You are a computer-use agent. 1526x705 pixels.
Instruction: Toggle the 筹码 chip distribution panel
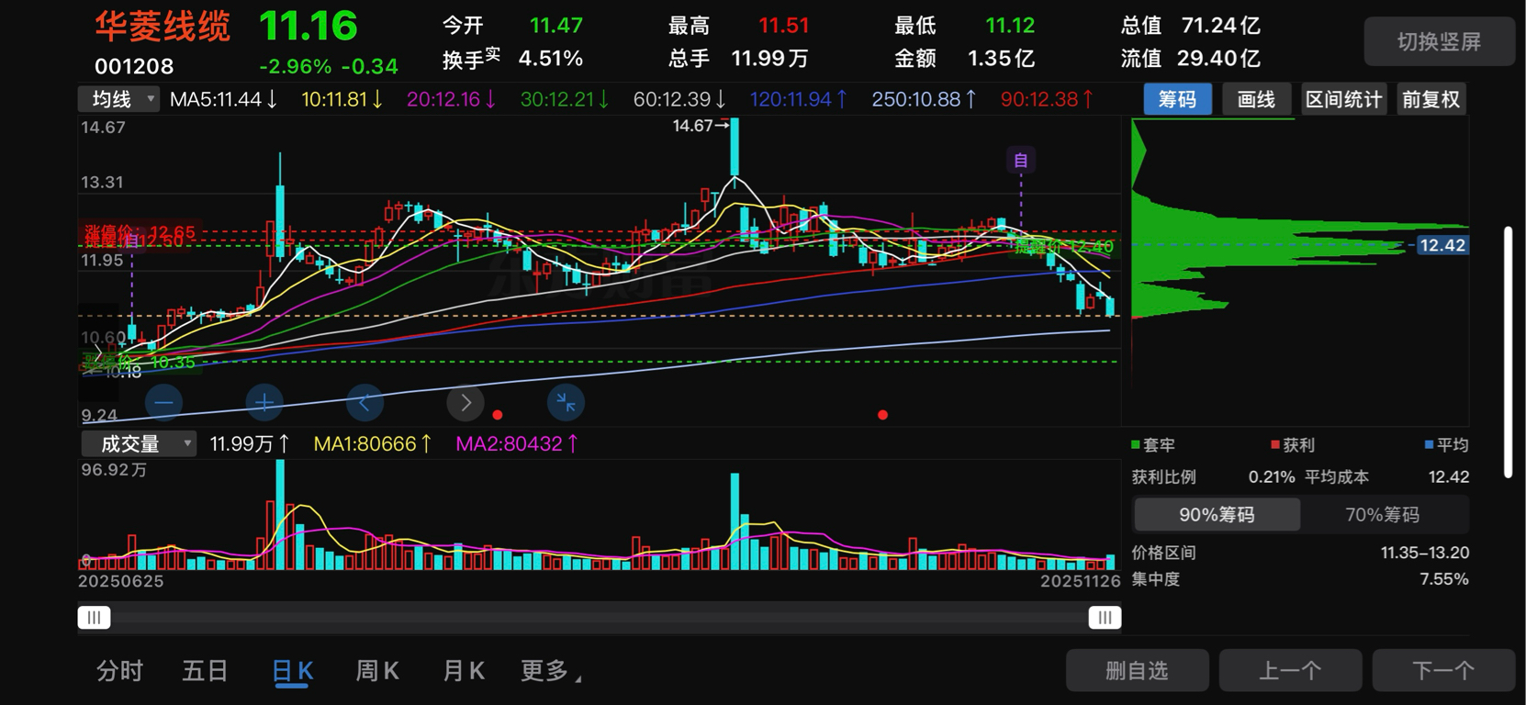(x=1177, y=99)
